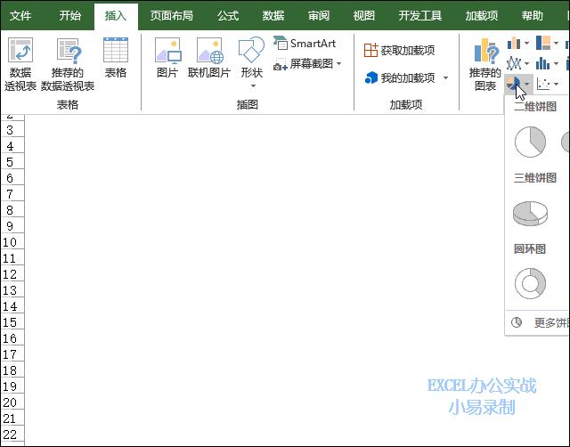Select row header 8

point(12,210)
